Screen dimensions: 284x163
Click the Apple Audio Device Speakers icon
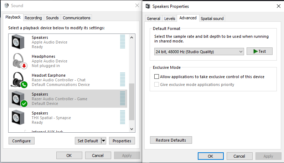[x=20, y=42]
